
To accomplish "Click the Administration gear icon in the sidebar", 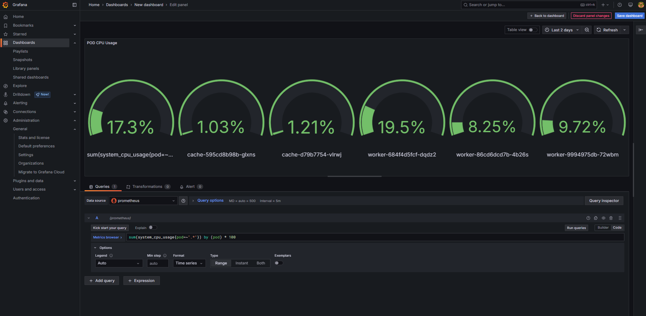I will tap(5, 120).
